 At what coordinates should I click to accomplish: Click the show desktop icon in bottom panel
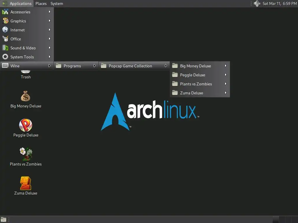click(3, 220)
